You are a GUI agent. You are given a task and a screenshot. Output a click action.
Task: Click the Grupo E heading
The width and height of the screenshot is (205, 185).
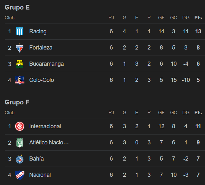[17, 7]
